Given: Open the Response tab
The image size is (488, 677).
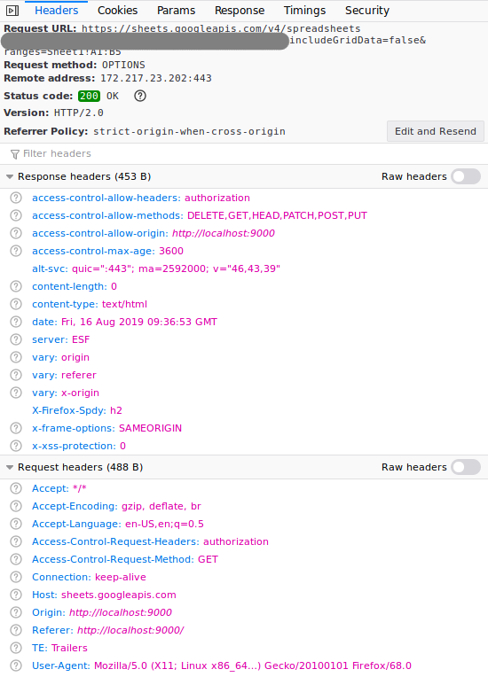Looking at the screenshot, I should (x=240, y=11).
